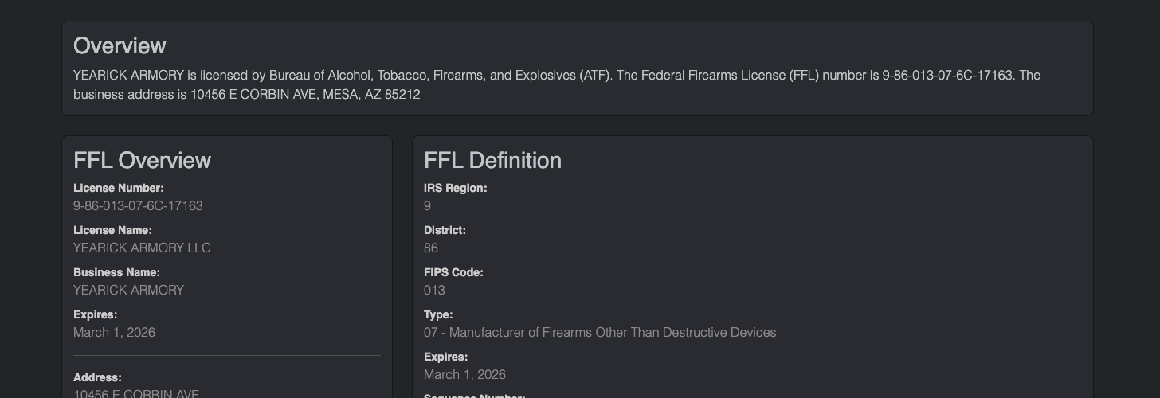Click the License Number label
1160x398 pixels.
118,189
